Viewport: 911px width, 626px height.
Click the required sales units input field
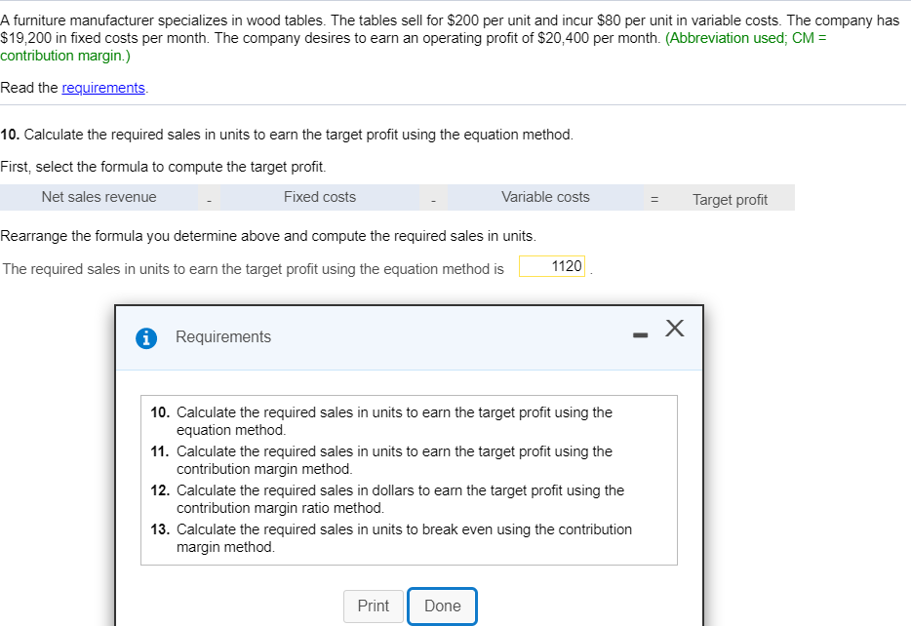click(x=552, y=266)
